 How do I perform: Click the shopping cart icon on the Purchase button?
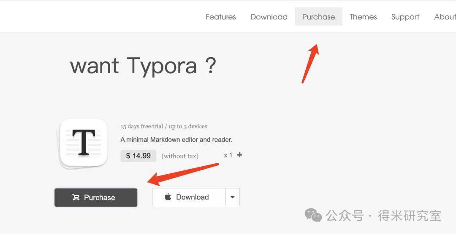pyautogui.click(x=76, y=197)
